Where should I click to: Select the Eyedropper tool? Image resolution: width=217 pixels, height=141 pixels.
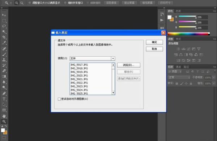click(x=4, y=43)
